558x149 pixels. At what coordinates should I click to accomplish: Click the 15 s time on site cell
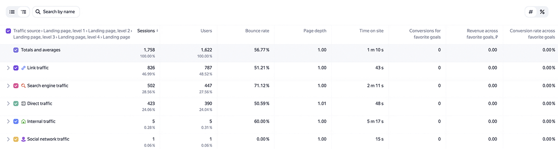click(379, 139)
